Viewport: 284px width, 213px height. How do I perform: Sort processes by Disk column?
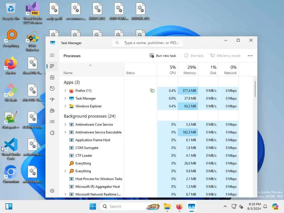208,70
